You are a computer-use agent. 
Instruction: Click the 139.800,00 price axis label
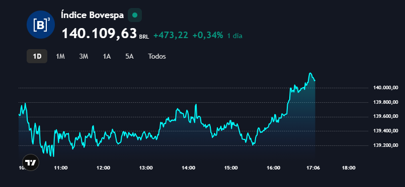pos(385,102)
